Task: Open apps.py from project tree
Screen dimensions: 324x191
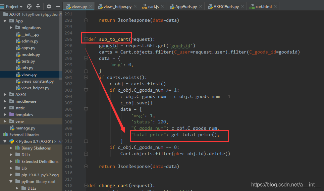Action: 28,48
